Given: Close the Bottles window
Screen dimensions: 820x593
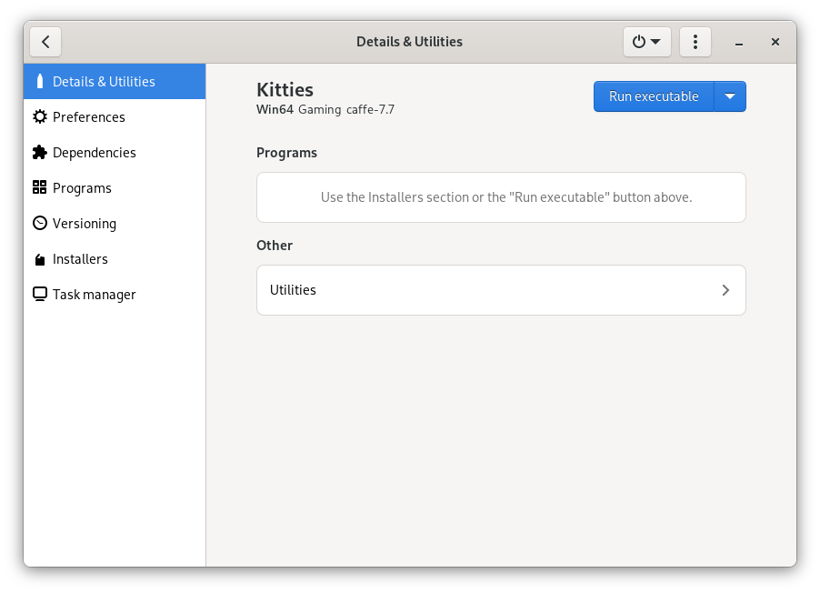Looking at the screenshot, I should click(x=775, y=42).
